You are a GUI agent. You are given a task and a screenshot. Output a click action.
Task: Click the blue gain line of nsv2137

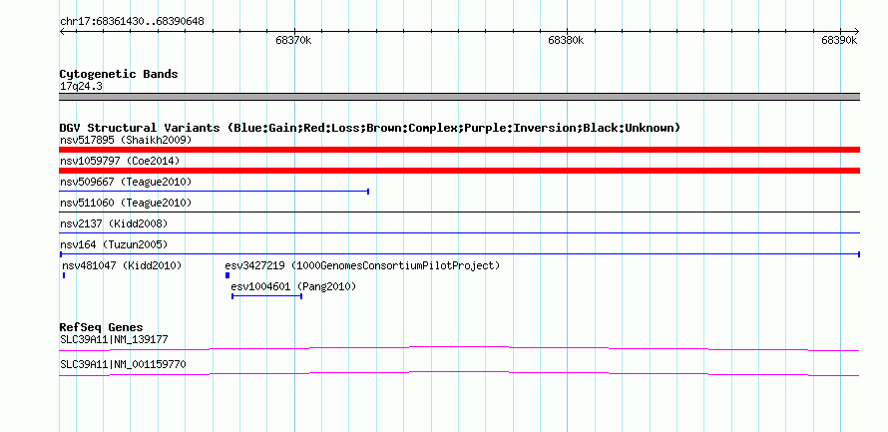click(459, 232)
